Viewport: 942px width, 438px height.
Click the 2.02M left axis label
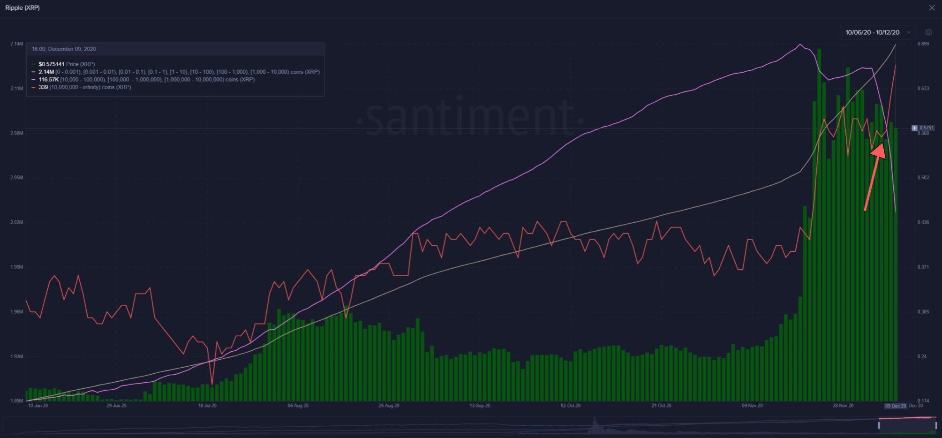(16, 222)
